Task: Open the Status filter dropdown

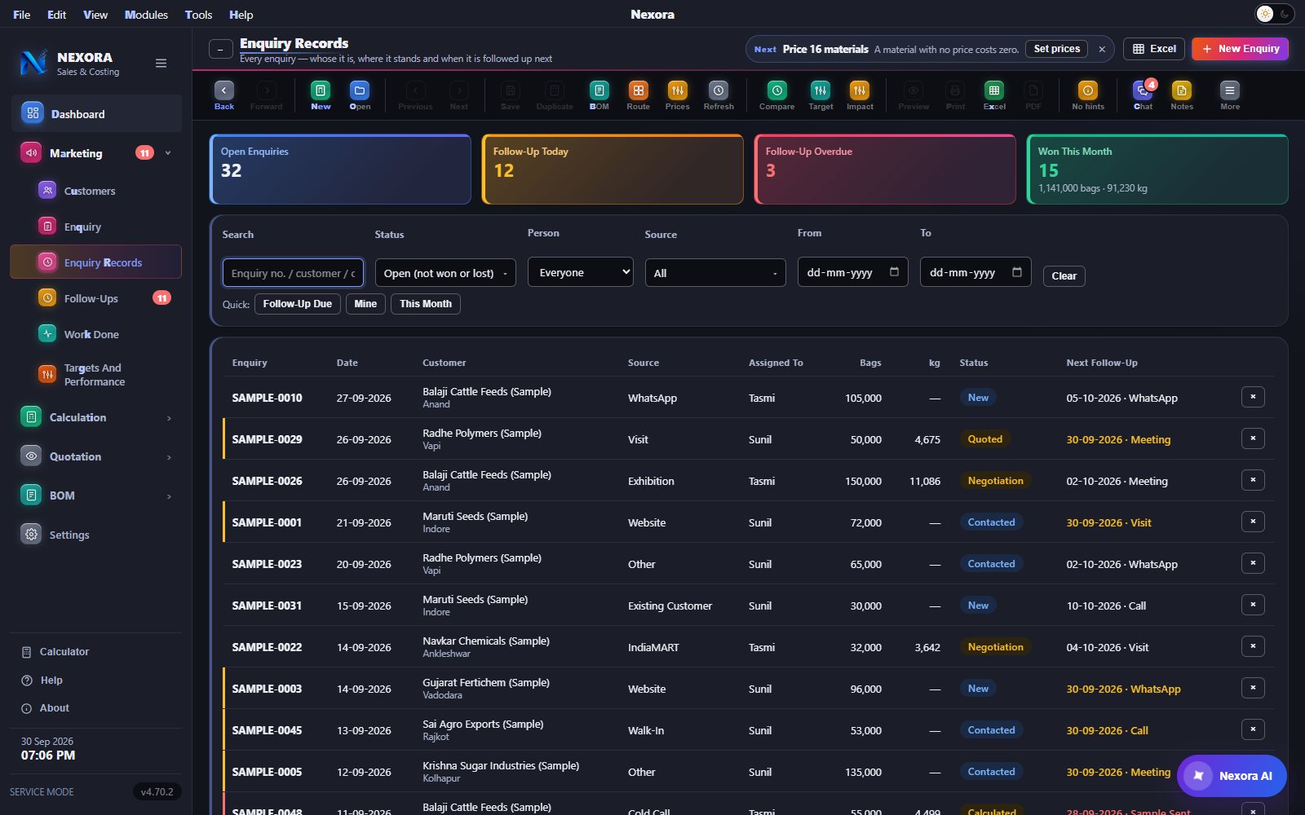Action: [445, 273]
